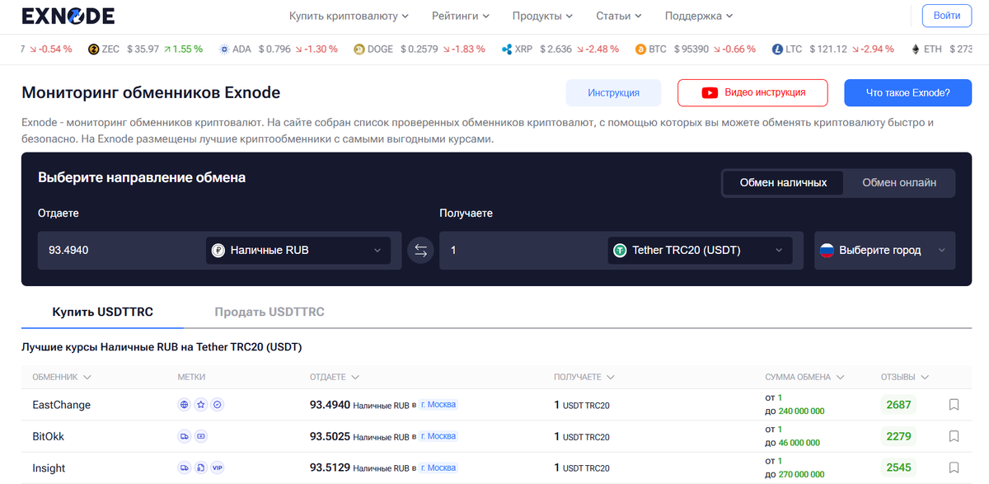The image size is (989, 484).
Task: Open the Tether TRC20 (USDT) dropdown
Action: [699, 250]
